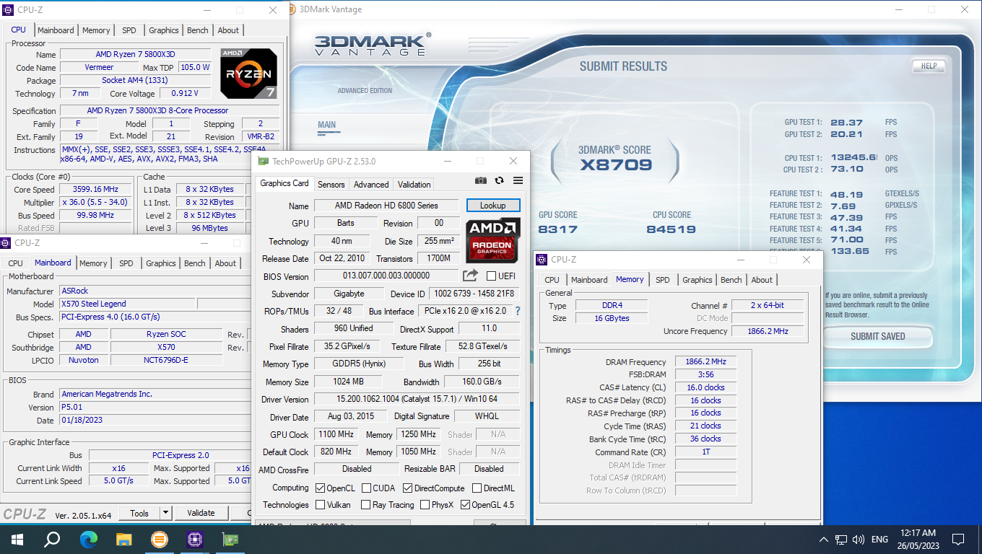982x554 pixels.
Task: Toggle the DirectML checkbox
Action: 477,488
